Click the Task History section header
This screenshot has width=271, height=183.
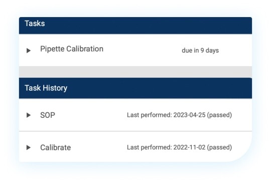pyautogui.click(x=135, y=88)
